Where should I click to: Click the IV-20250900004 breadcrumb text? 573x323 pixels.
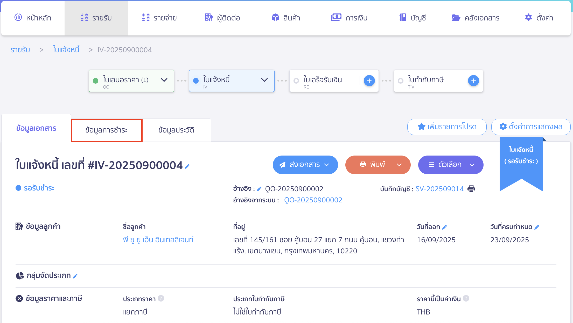click(x=125, y=50)
